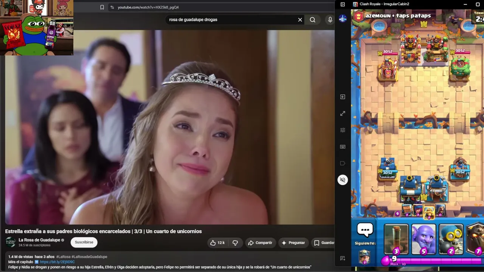Tap your left blue princess tower
Image resolution: width=484 pixels, height=272 pixels.
click(388, 169)
